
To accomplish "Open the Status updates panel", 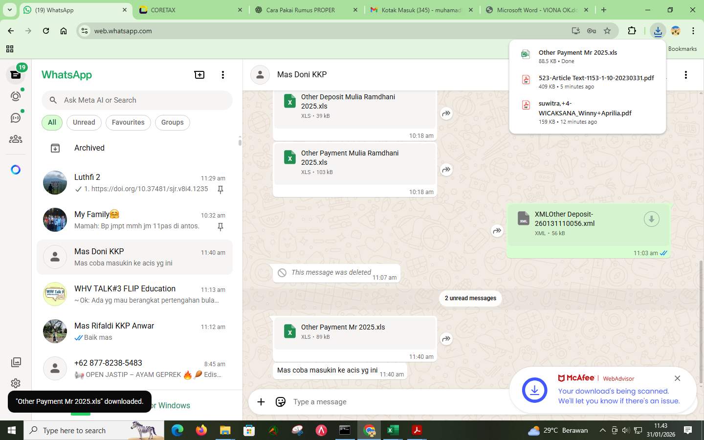I will pos(16,96).
